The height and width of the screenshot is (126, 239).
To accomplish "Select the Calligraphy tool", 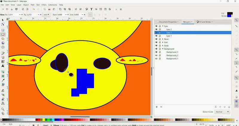I will pyautogui.click(x=3, y=62).
